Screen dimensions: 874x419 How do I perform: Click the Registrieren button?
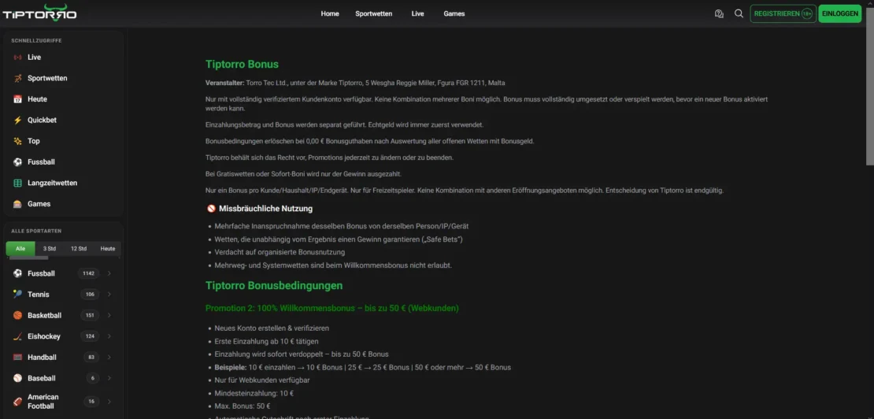click(783, 14)
